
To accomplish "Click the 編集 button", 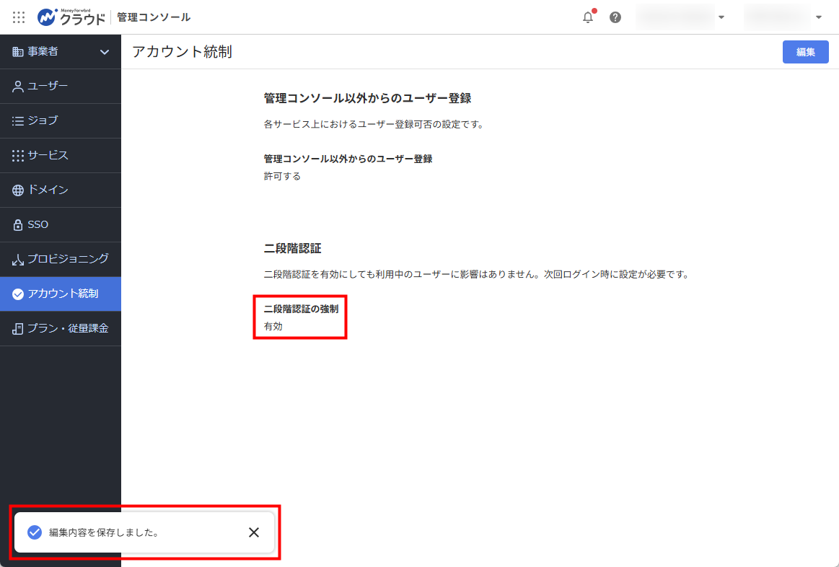I will [805, 52].
